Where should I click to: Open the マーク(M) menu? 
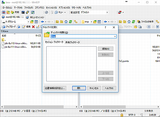pos(18,8)
